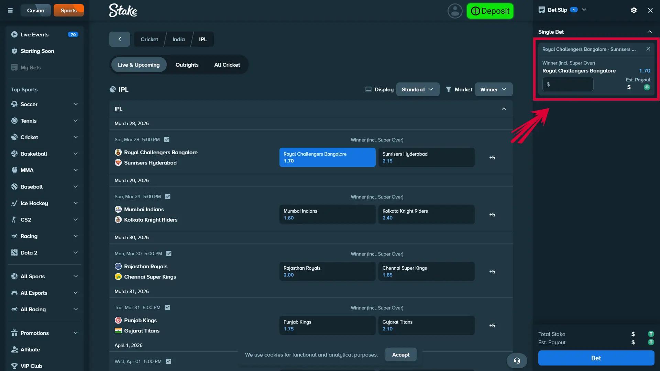This screenshot has height=371, width=660.
Task: Toggle currency icon next to Total Stake
Action: 651,334
